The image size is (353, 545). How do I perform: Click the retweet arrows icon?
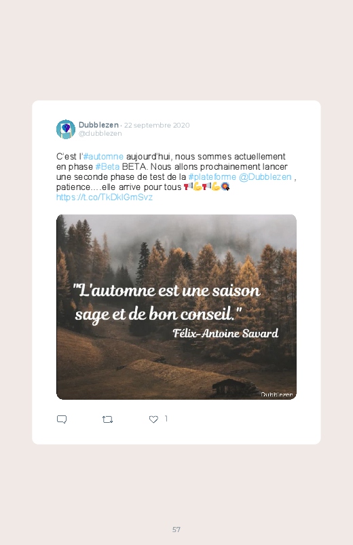[107, 419]
